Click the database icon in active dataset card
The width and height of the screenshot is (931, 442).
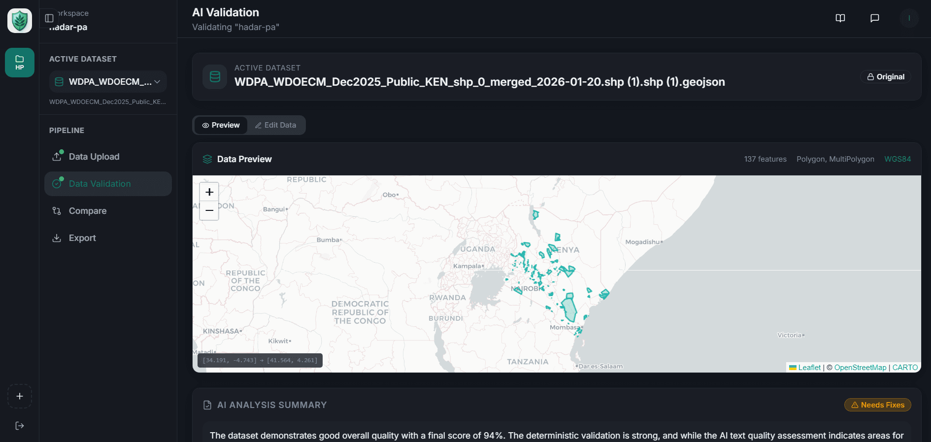point(215,77)
